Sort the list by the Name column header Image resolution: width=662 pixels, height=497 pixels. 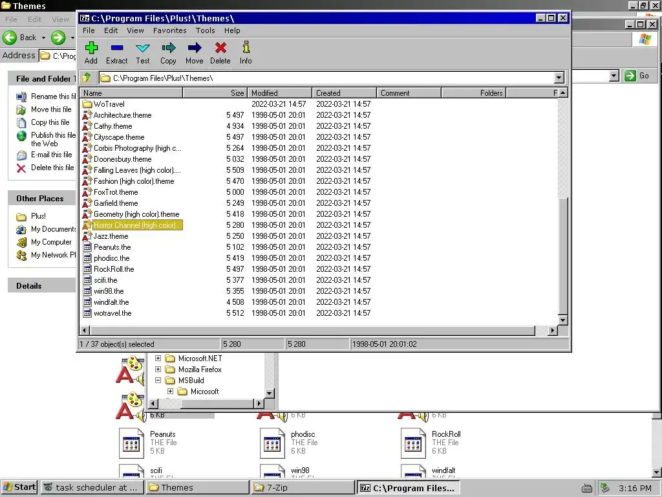131,93
